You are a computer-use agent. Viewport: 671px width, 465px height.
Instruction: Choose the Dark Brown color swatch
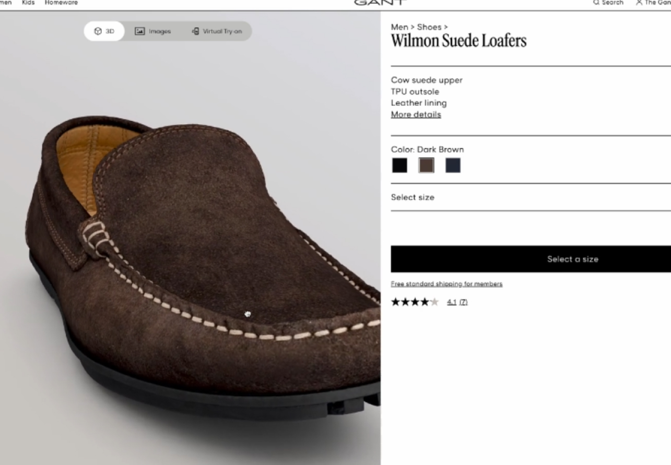coord(426,165)
